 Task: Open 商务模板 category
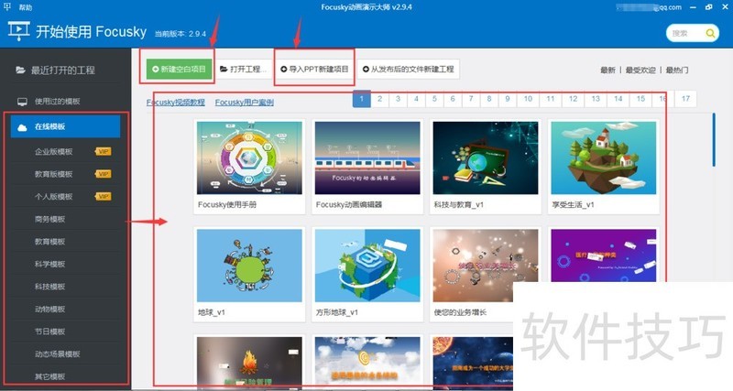(50, 219)
